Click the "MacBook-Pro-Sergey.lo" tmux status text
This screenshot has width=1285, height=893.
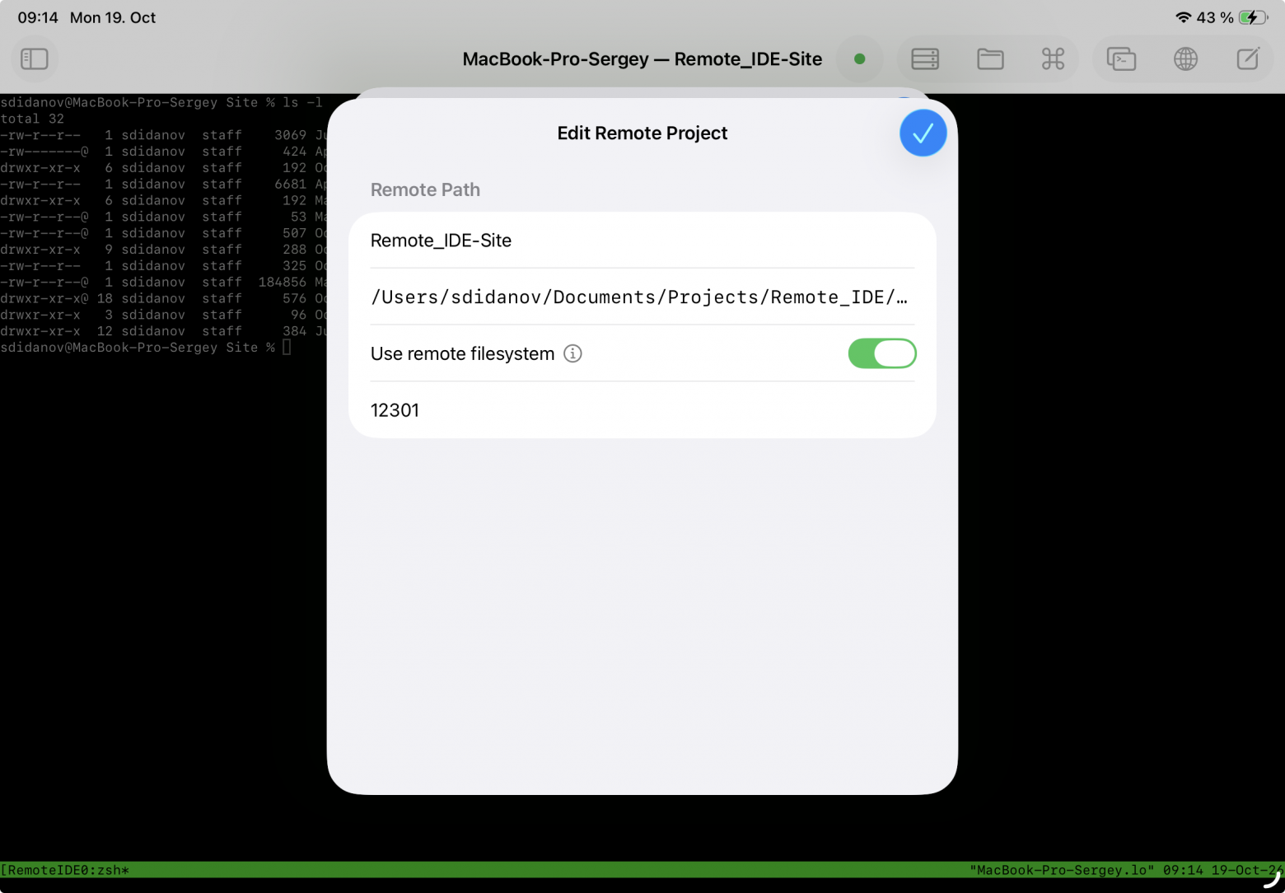click(1062, 870)
